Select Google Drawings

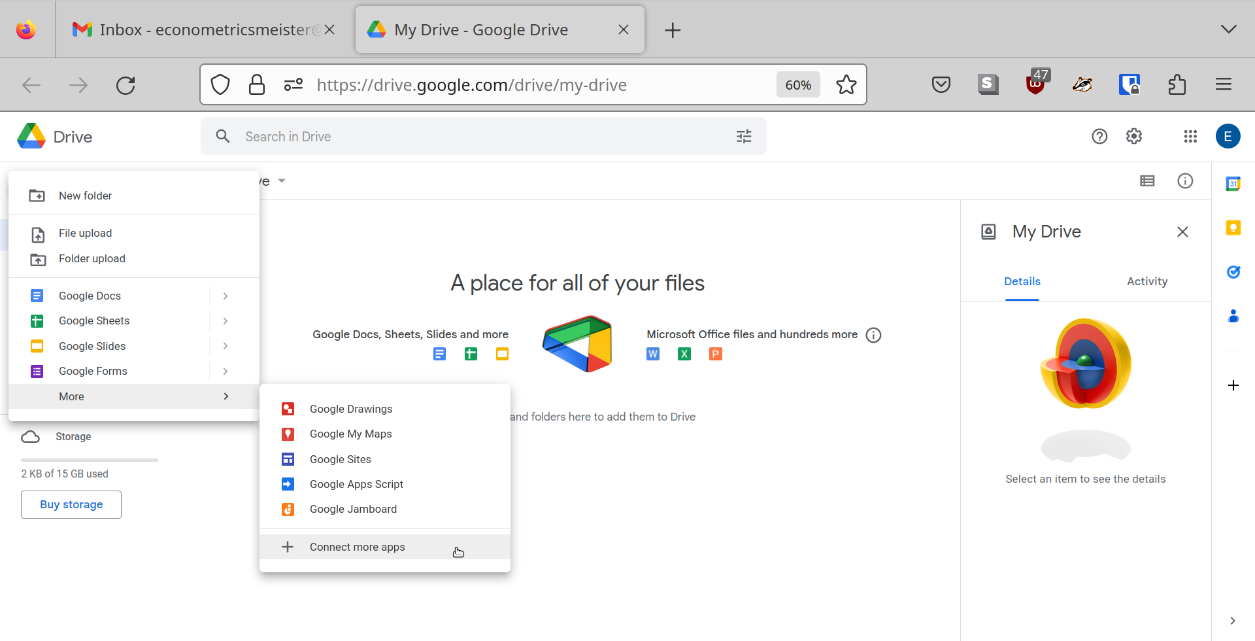tap(385, 409)
